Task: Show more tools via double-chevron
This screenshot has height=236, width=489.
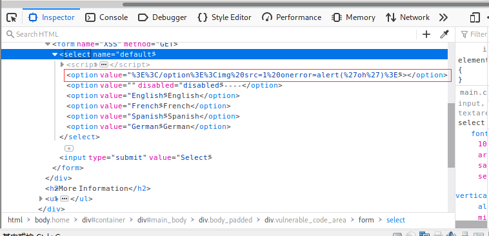Action: [443, 17]
